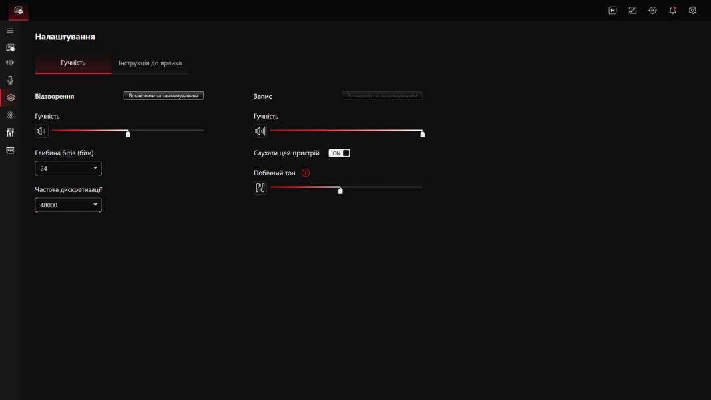
Task: Open the sliders panel icon in the top bar
Action: pyautogui.click(x=632, y=11)
